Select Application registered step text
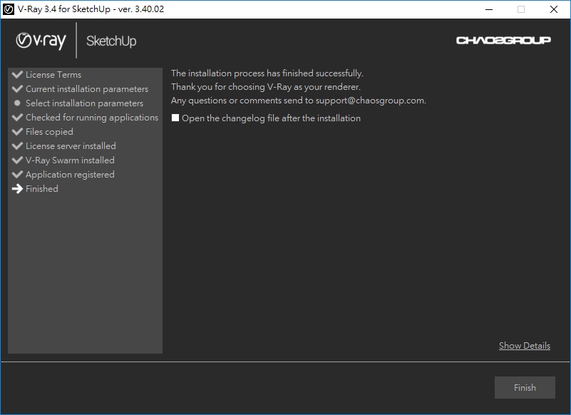Screen dimensions: 571x415 (x=70, y=175)
